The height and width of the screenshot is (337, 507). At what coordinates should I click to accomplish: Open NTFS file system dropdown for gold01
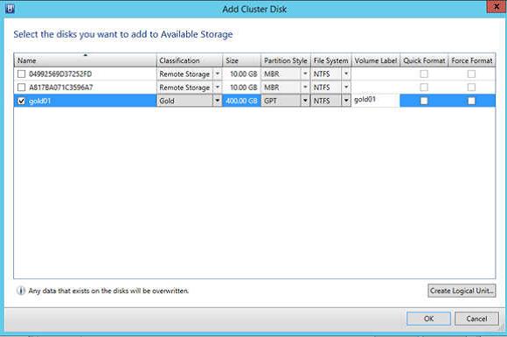click(346, 101)
